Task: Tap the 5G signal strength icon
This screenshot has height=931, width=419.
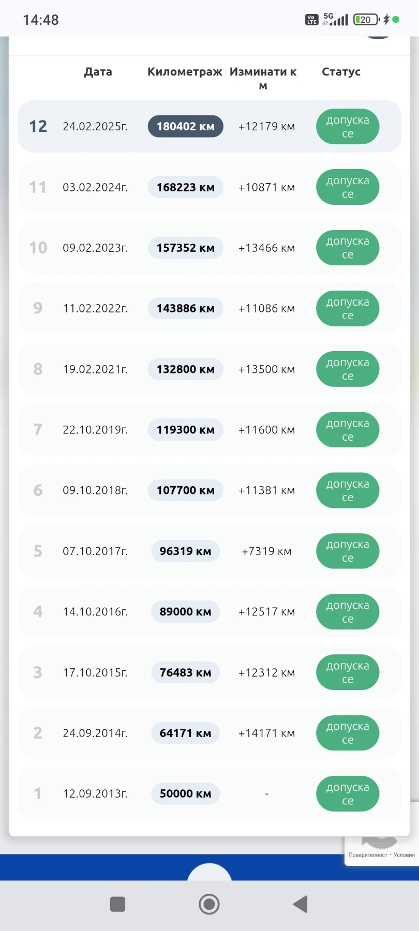Action: coord(336,20)
